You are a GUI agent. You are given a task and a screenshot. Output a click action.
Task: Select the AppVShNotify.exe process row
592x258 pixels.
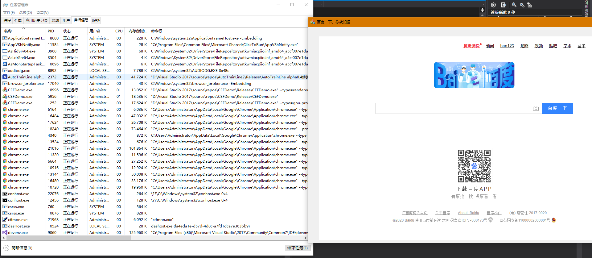(x=155, y=44)
